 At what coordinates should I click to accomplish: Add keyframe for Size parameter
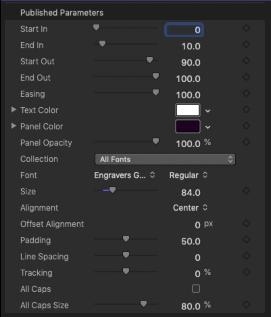point(246,191)
